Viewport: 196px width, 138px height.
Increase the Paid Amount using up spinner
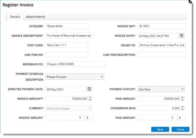click(x=182, y=97)
